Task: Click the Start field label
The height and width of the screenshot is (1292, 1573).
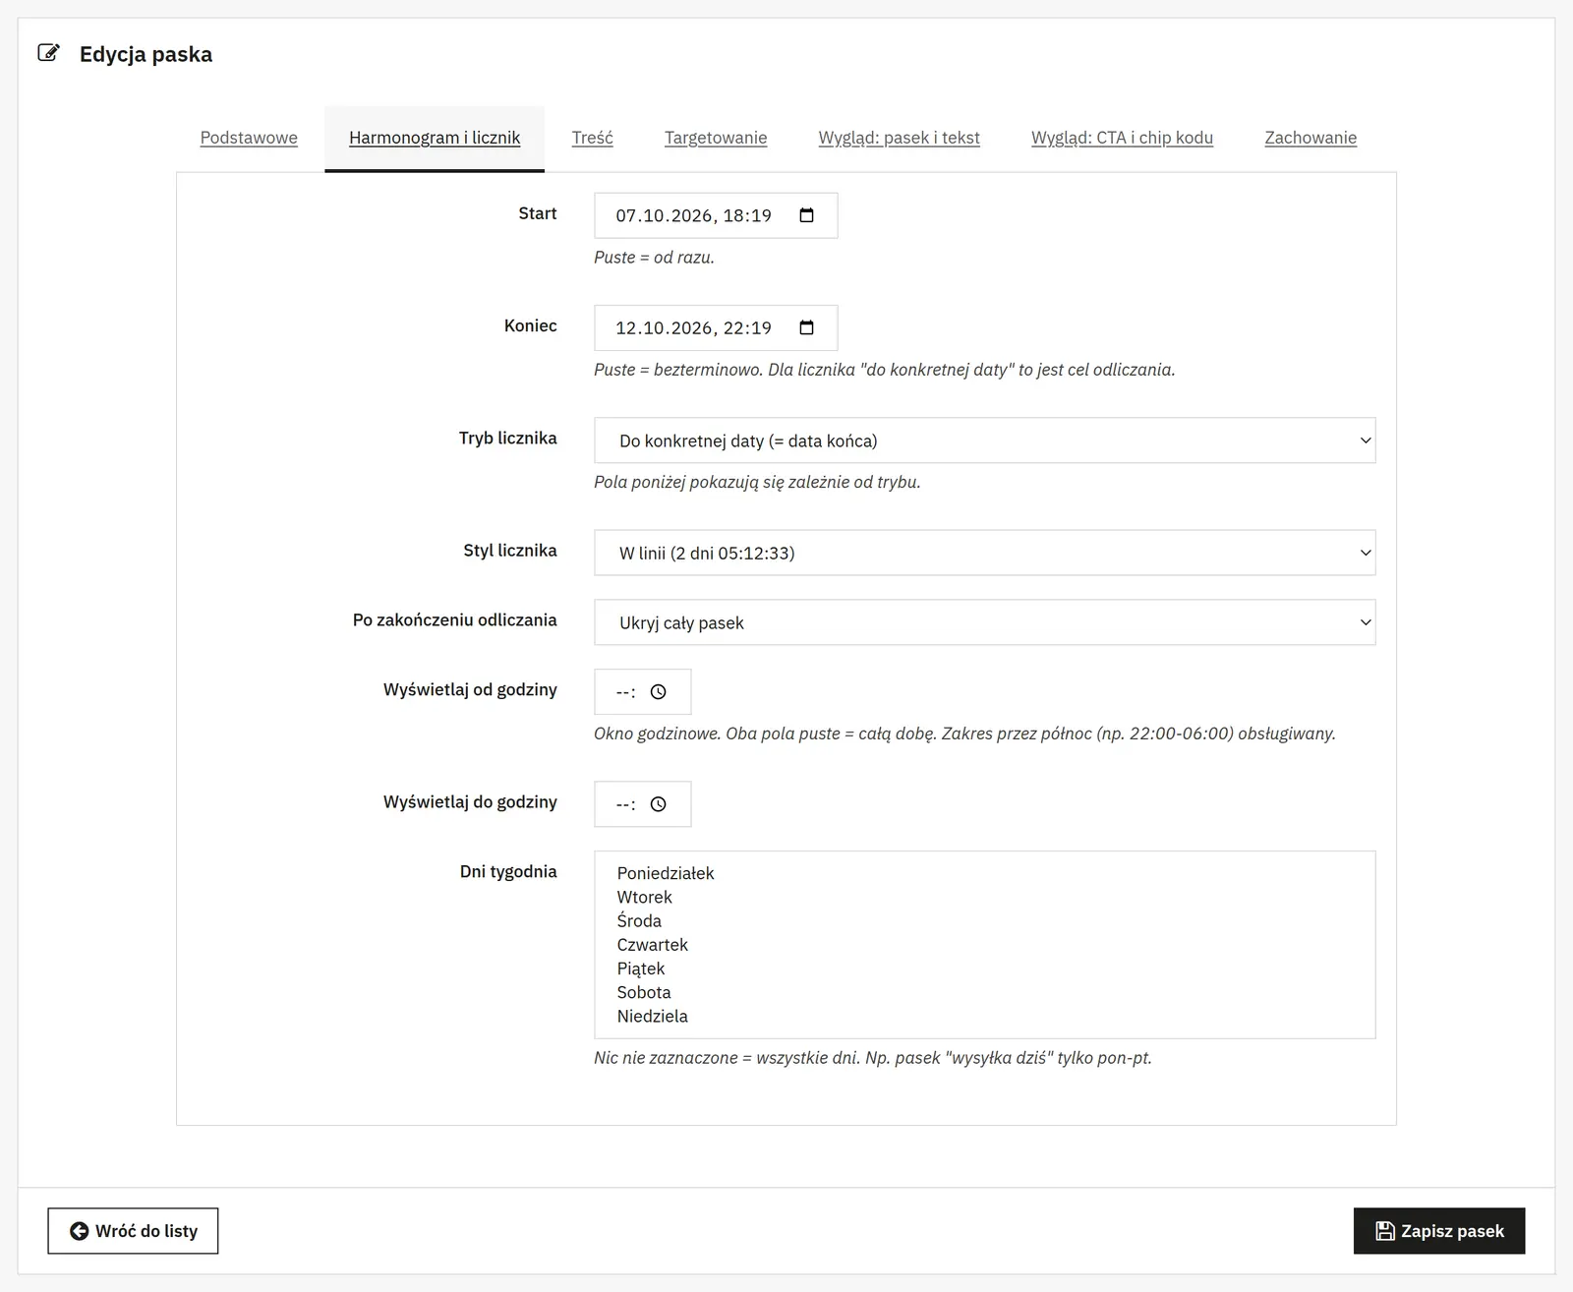Action: point(538,213)
